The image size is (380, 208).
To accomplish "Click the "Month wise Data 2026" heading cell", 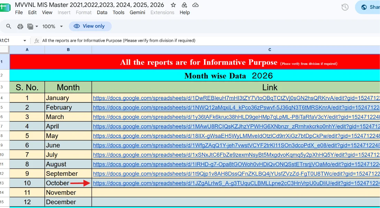I will pyautogui.click(x=195, y=75).
